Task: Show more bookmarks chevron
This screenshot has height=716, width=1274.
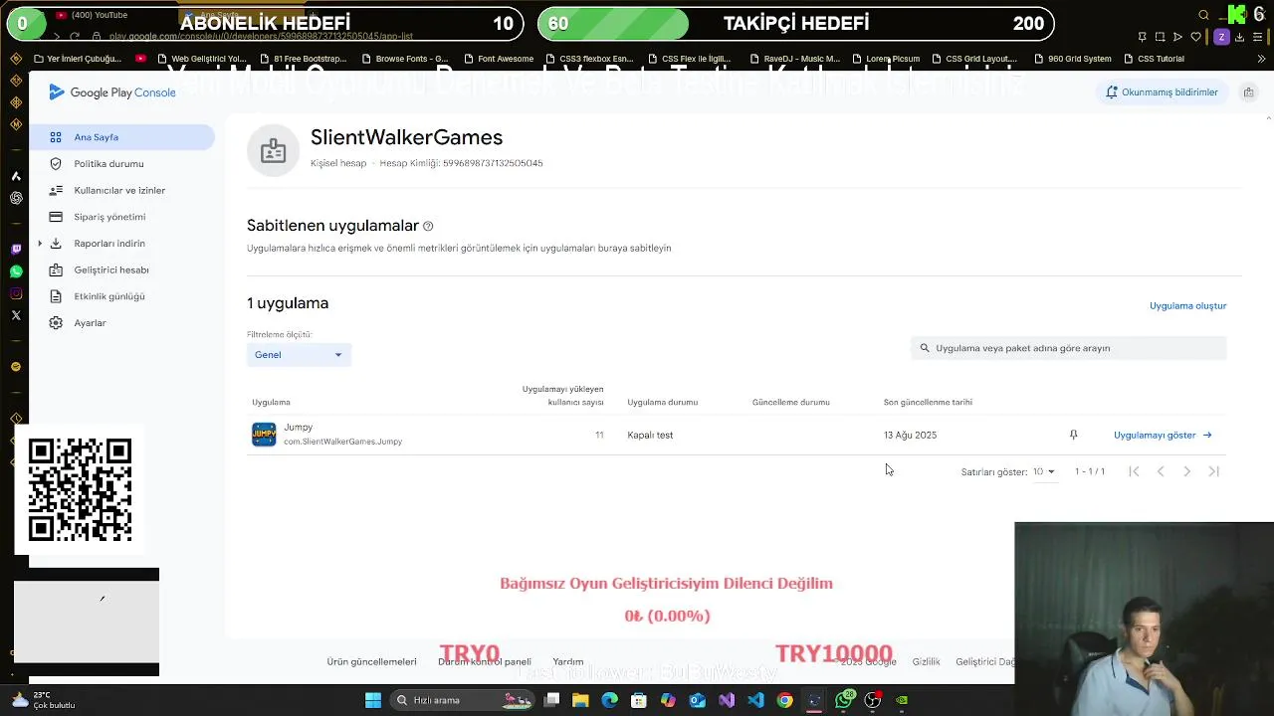Action: pyautogui.click(x=1262, y=59)
